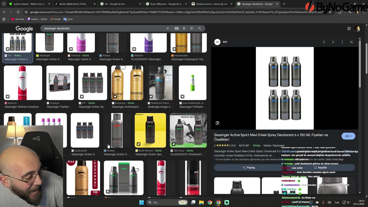Open File Explorer from taskbar
Viewport: 368px width, 207px height.
[x=201, y=202]
